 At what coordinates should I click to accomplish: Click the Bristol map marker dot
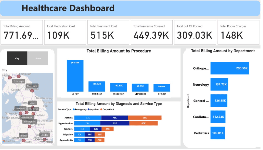(24, 140)
